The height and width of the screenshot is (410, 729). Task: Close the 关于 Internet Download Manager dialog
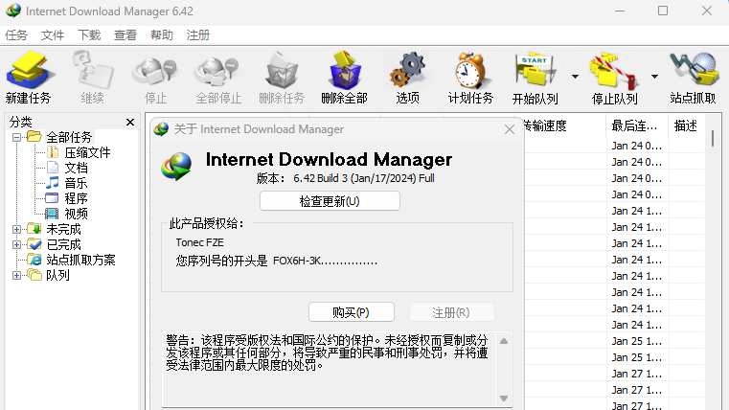pyautogui.click(x=510, y=129)
